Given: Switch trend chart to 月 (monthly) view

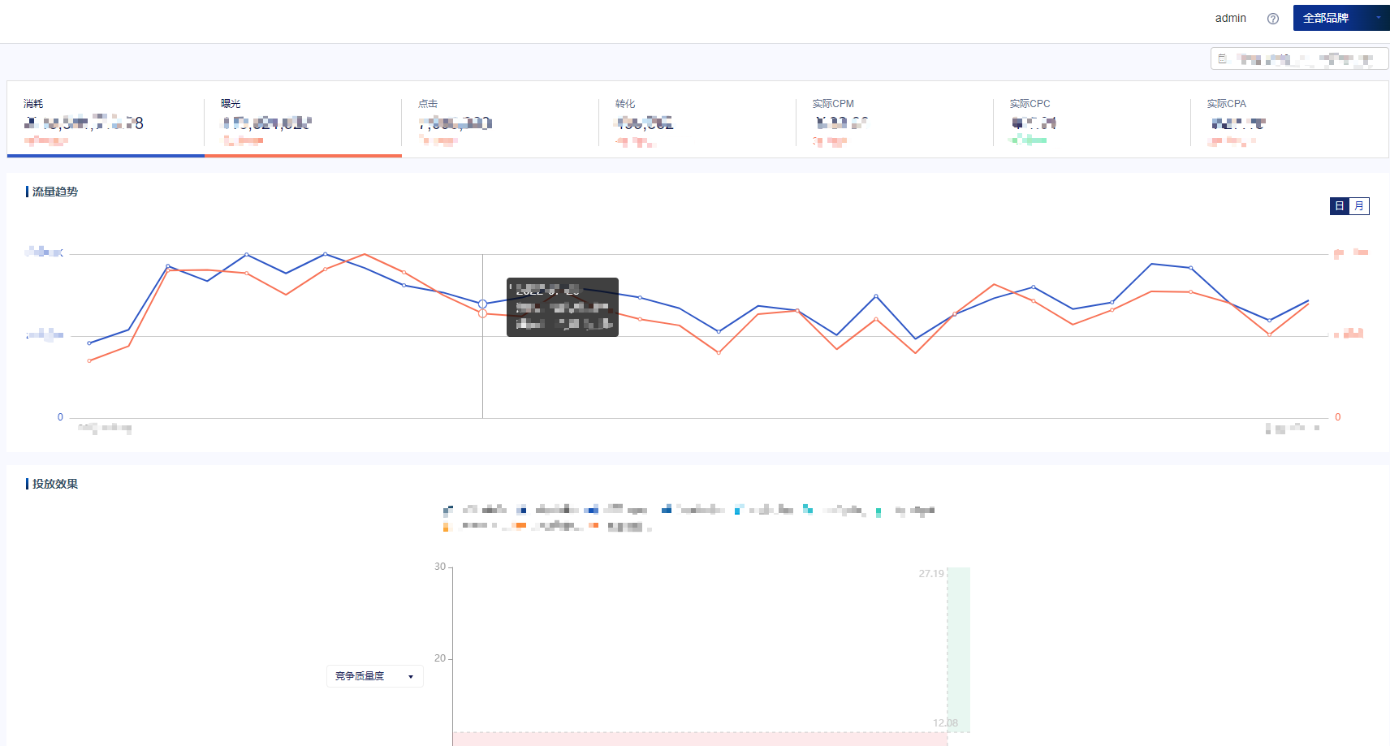Looking at the screenshot, I should point(1359,206).
